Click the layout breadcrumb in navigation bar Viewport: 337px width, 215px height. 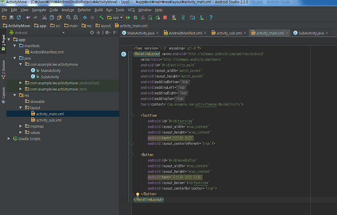103,26
